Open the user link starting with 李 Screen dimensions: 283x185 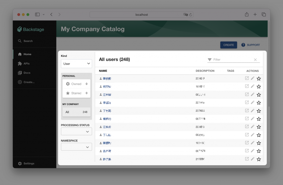[x=107, y=103]
